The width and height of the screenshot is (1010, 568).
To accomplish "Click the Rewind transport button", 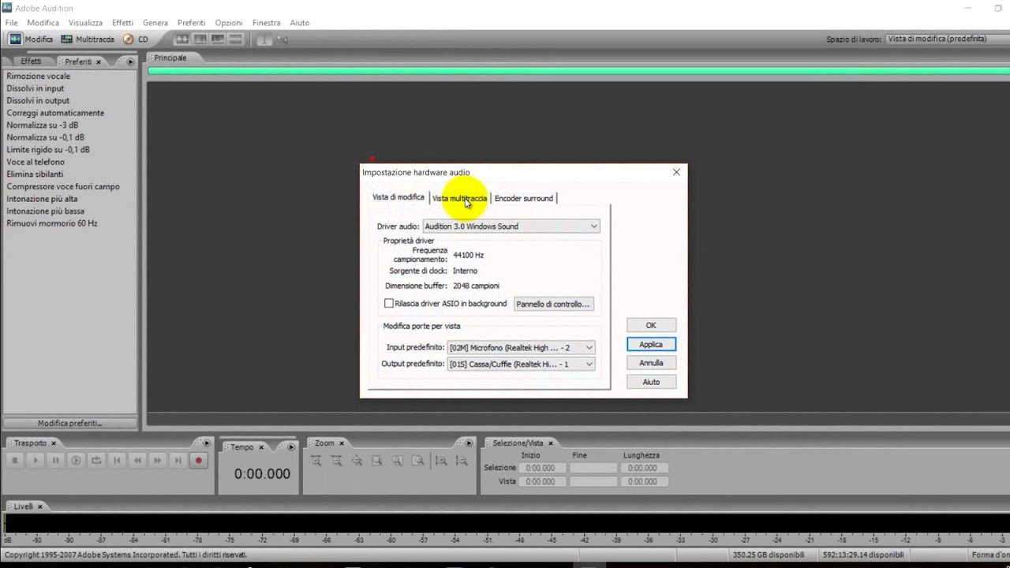I will pyautogui.click(x=137, y=461).
